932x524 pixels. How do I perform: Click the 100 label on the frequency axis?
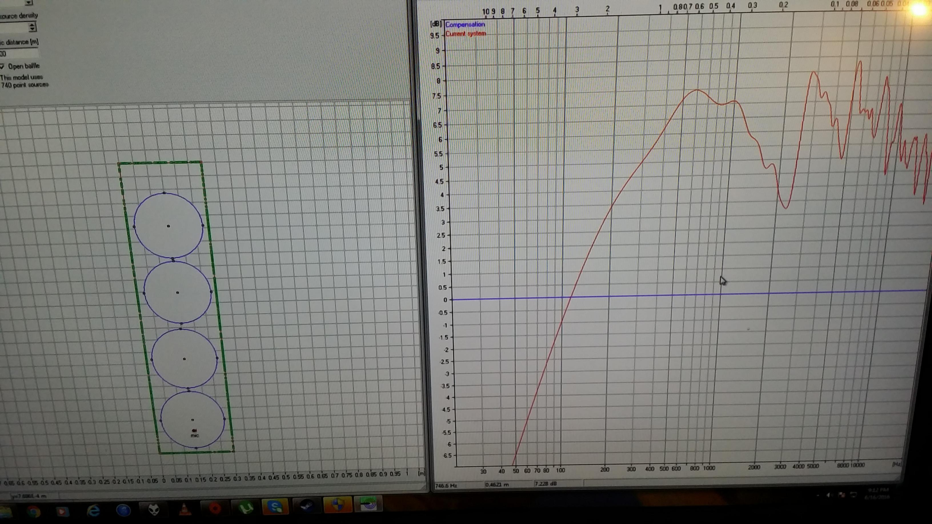click(x=560, y=470)
